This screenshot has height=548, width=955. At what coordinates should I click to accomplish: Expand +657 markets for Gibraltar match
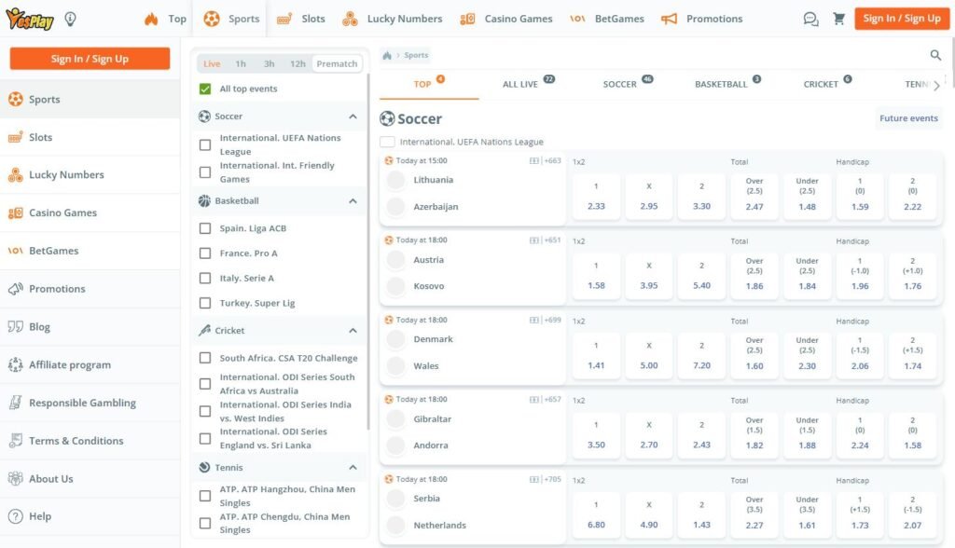click(552, 400)
